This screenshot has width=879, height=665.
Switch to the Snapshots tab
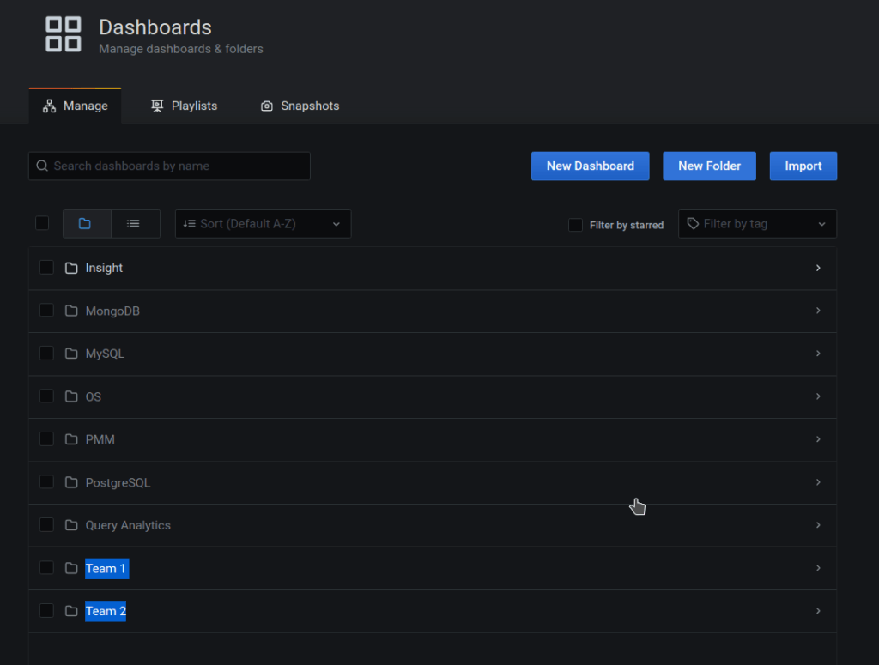tap(299, 106)
